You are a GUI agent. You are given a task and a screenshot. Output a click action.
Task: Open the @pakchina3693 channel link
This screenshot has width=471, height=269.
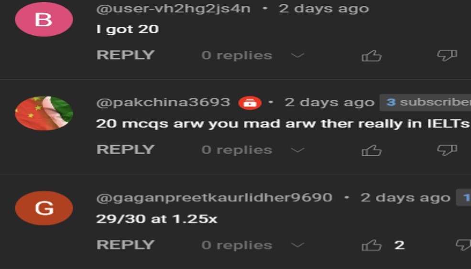click(x=163, y=103)
